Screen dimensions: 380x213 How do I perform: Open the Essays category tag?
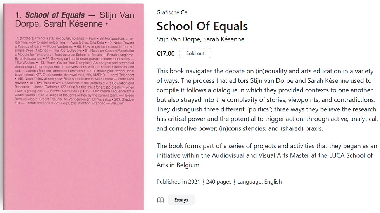181,200
